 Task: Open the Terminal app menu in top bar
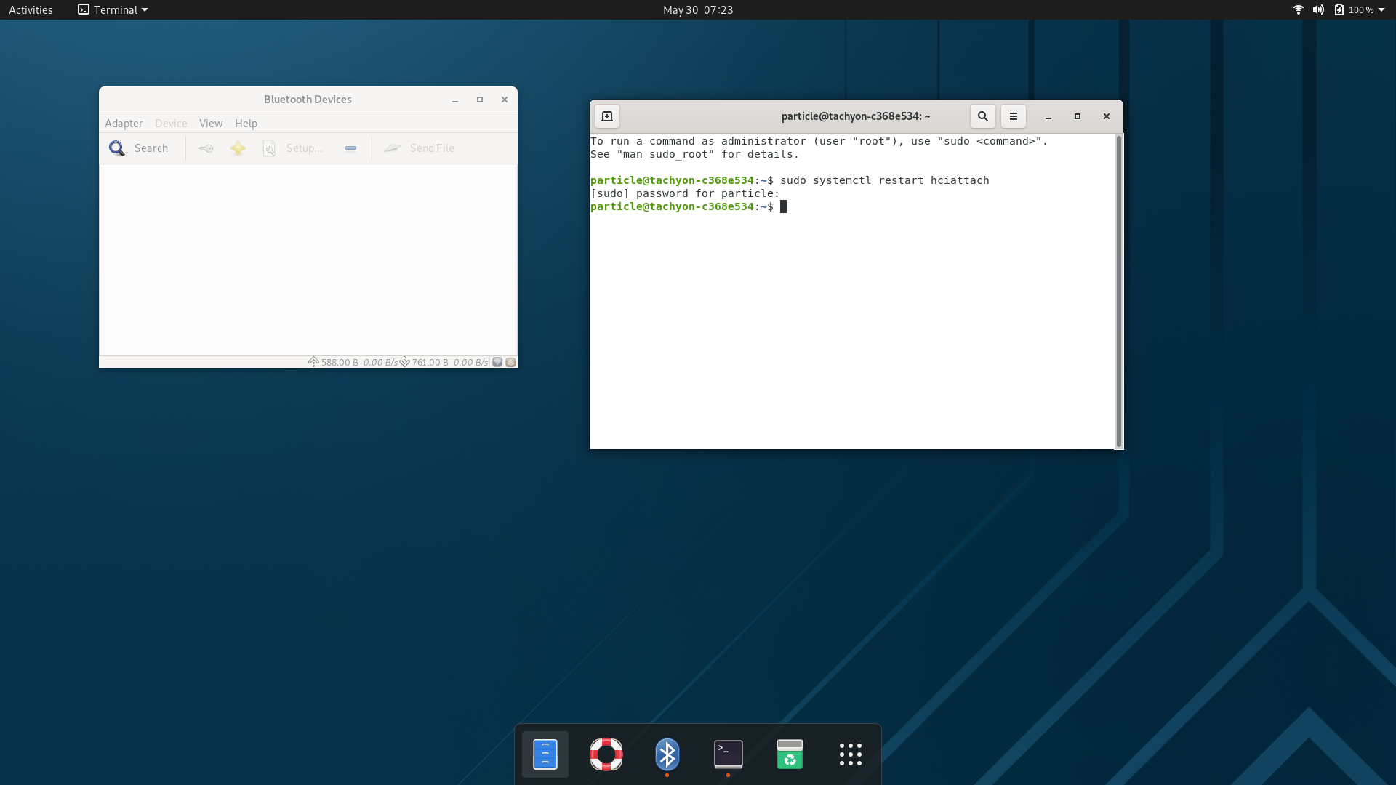coord(113,9)
